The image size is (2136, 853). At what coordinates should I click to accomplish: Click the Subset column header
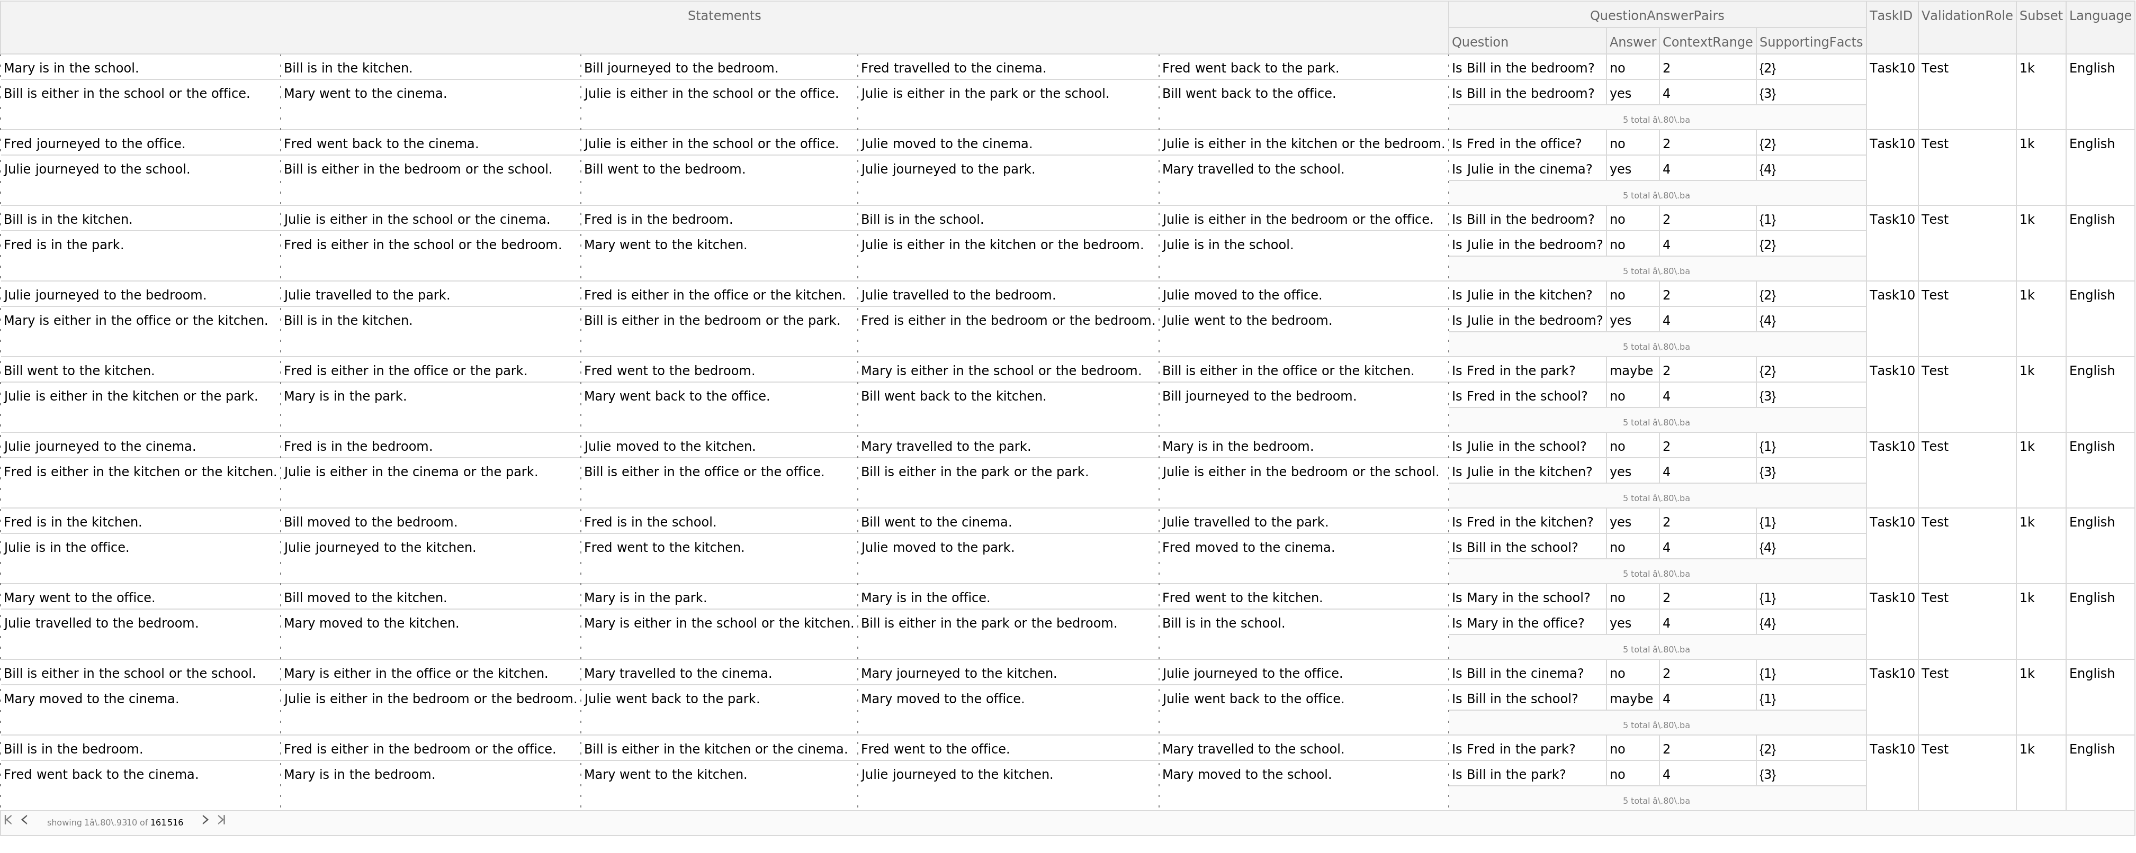(2040, 16)
